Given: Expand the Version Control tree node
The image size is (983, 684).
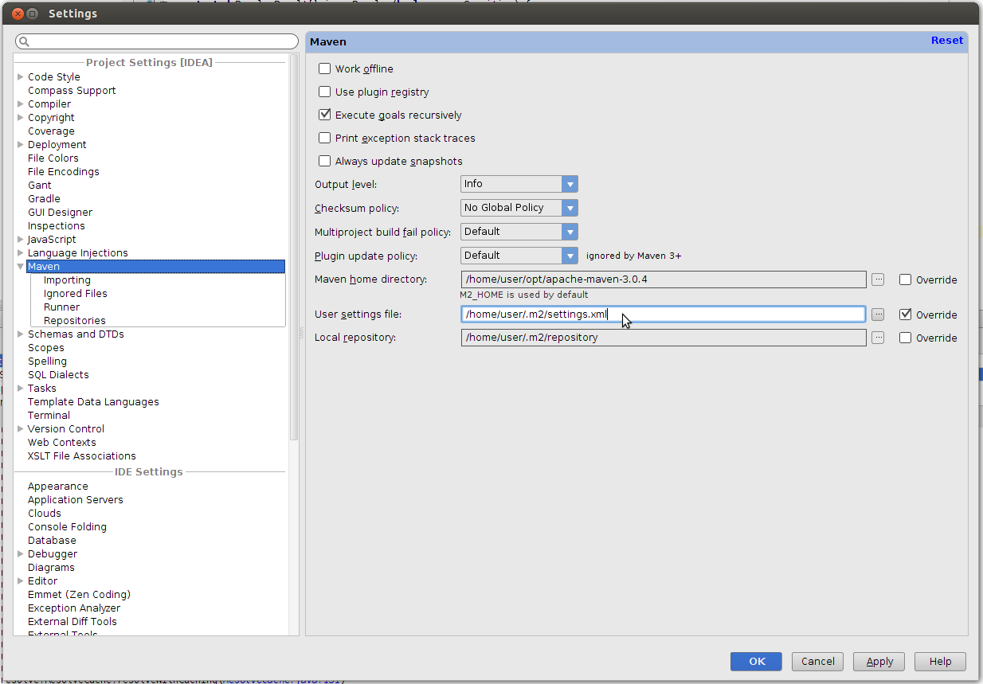Looking at the screenshot, I should point(21,429).
